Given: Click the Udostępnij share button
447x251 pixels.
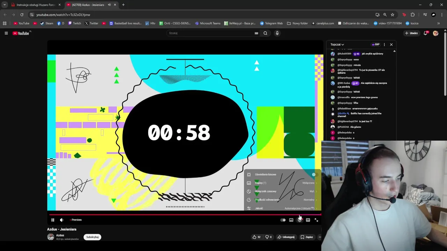Looking at the screenshot, I should 286,237.
